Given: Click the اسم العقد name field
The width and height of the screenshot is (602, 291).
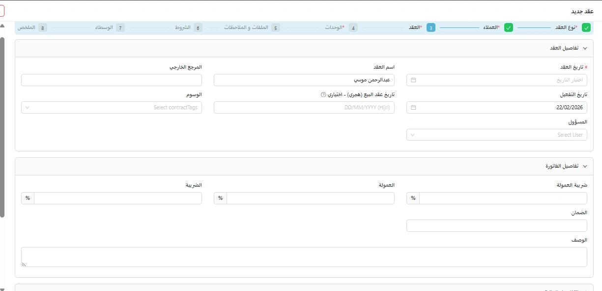Looking at the screenshot, I should 304,80.
